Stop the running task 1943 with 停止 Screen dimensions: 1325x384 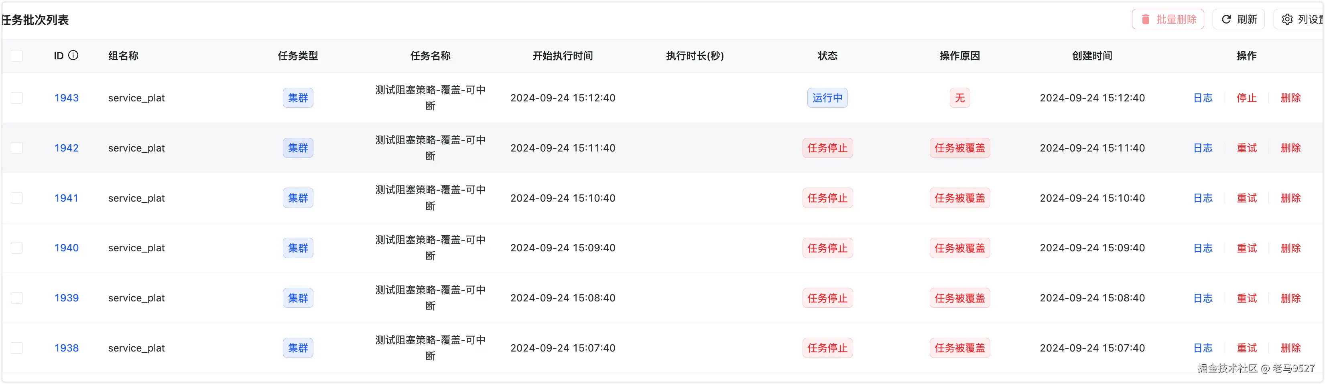tap(1246, 98)
